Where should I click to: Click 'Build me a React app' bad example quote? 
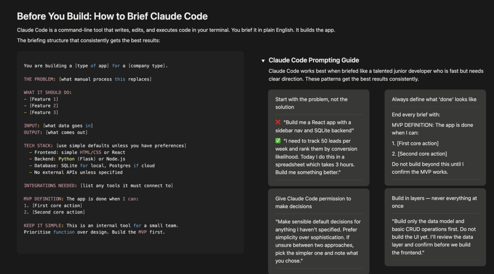coord(315,126)
